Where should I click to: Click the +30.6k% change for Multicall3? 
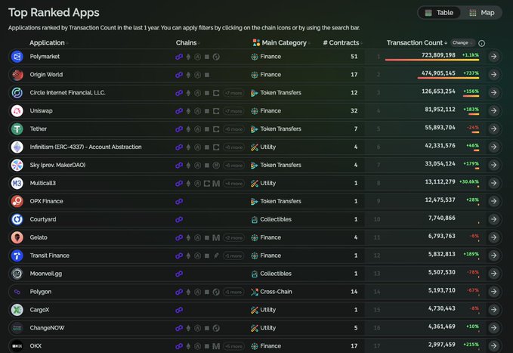(x=469, y=181)
